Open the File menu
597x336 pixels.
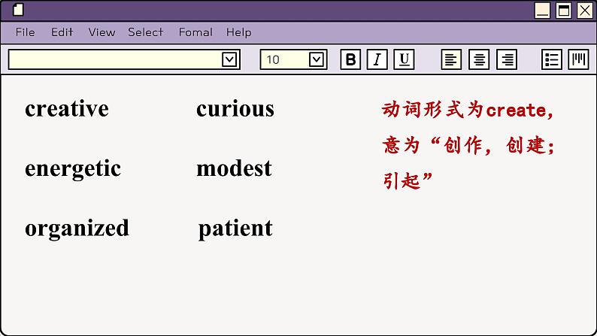26,32
